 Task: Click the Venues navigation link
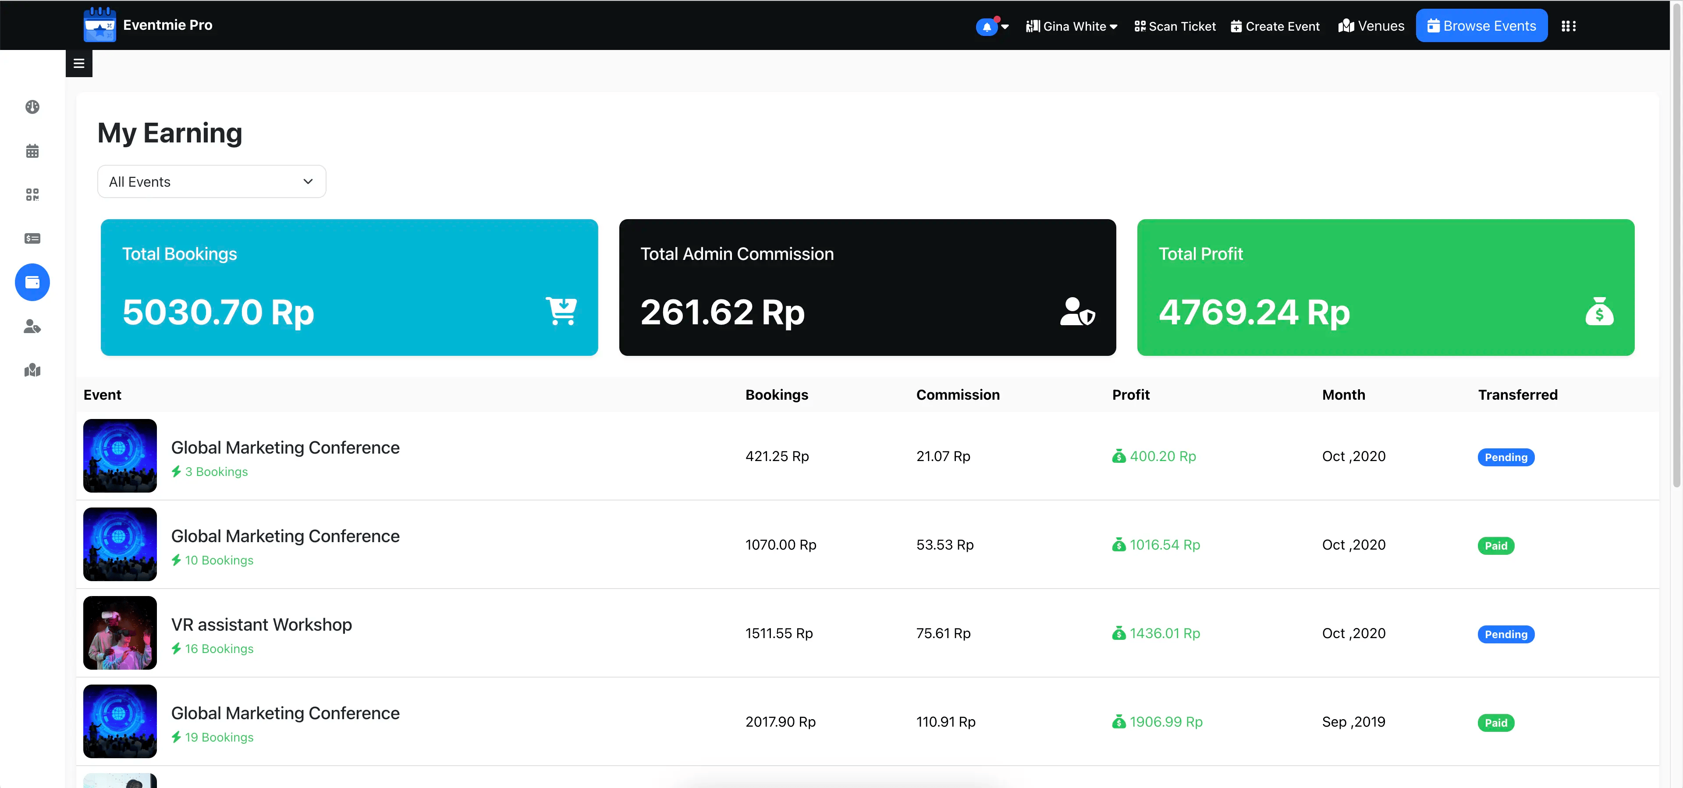click(x=1371, y=26)
